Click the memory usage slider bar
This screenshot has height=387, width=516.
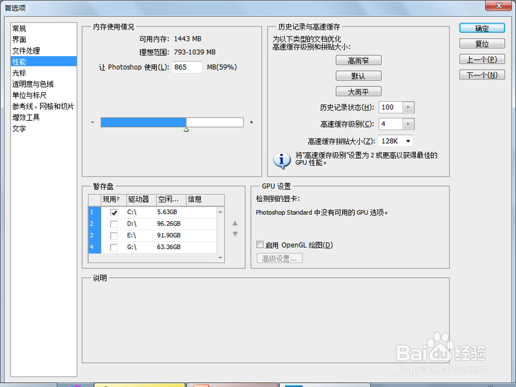[172, 123]
